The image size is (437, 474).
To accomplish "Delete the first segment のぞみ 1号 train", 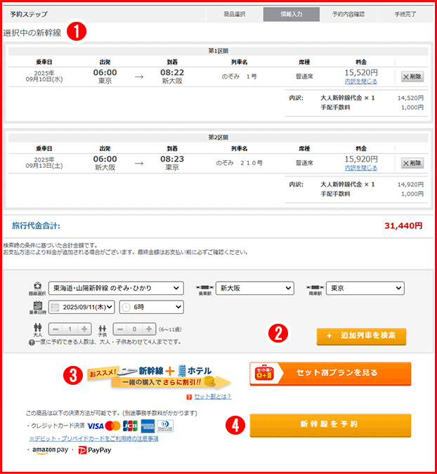I will [x=412, y=77].
